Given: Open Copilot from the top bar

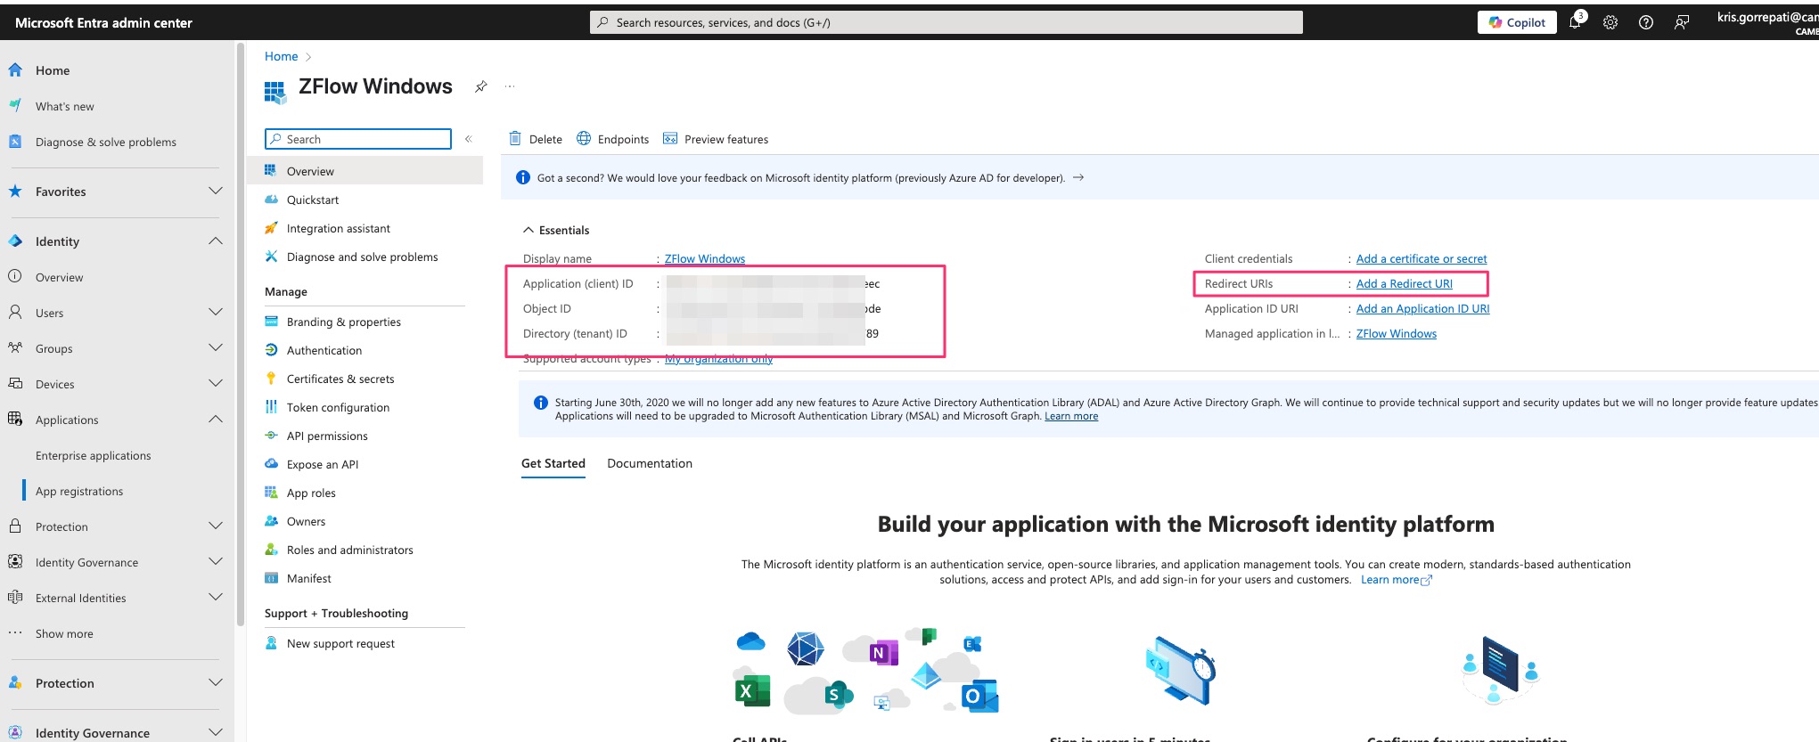Looking at the screenshot, I should coord(1517,22).
